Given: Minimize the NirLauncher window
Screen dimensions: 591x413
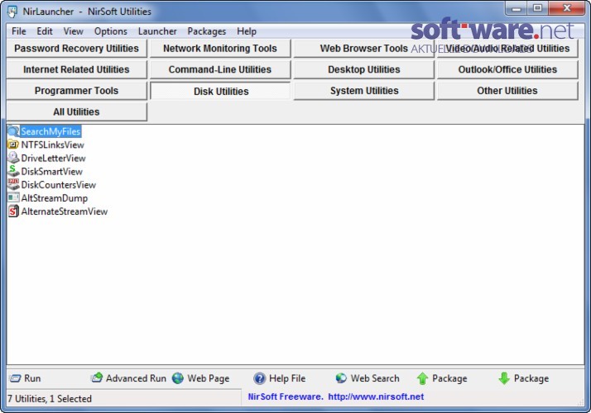Looking at the screenshot, I should (x=517, y=8).
